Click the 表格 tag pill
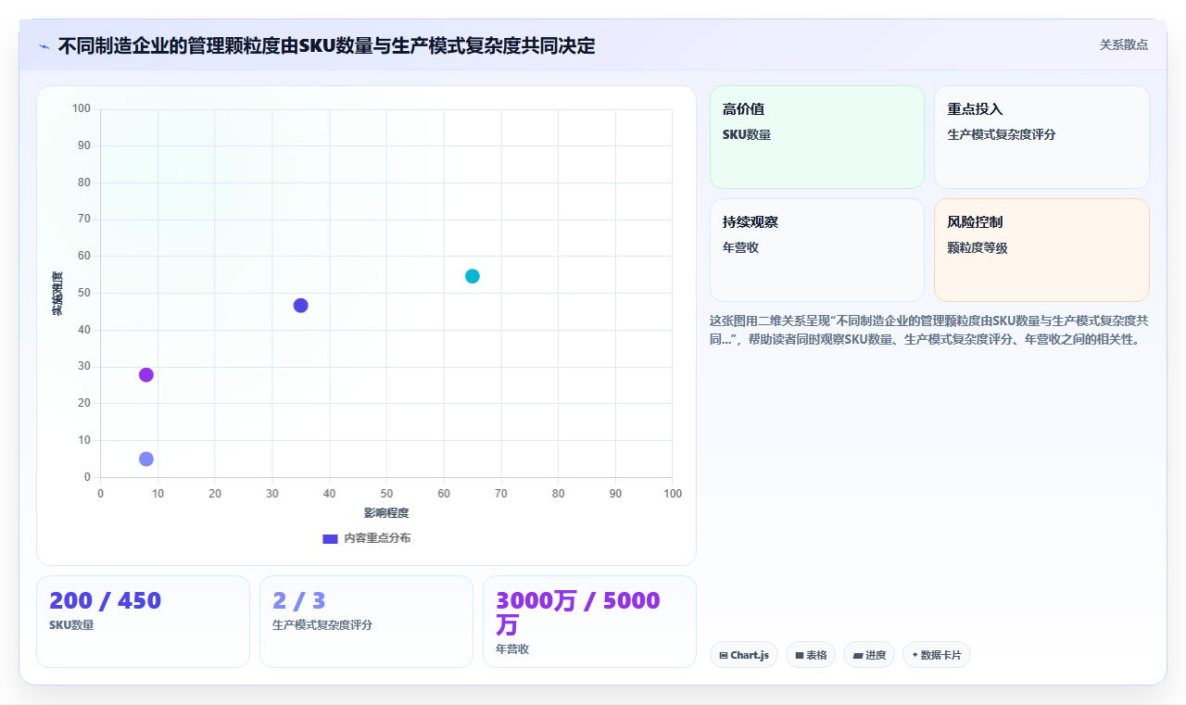This screenshot has height=705, width=1186. pos(811,655)
